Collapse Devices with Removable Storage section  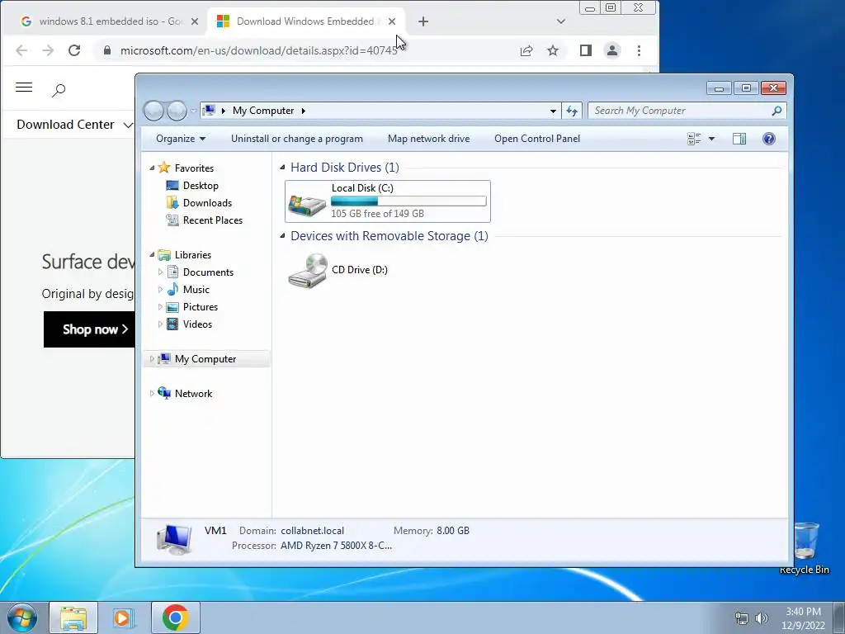point(282,236)
